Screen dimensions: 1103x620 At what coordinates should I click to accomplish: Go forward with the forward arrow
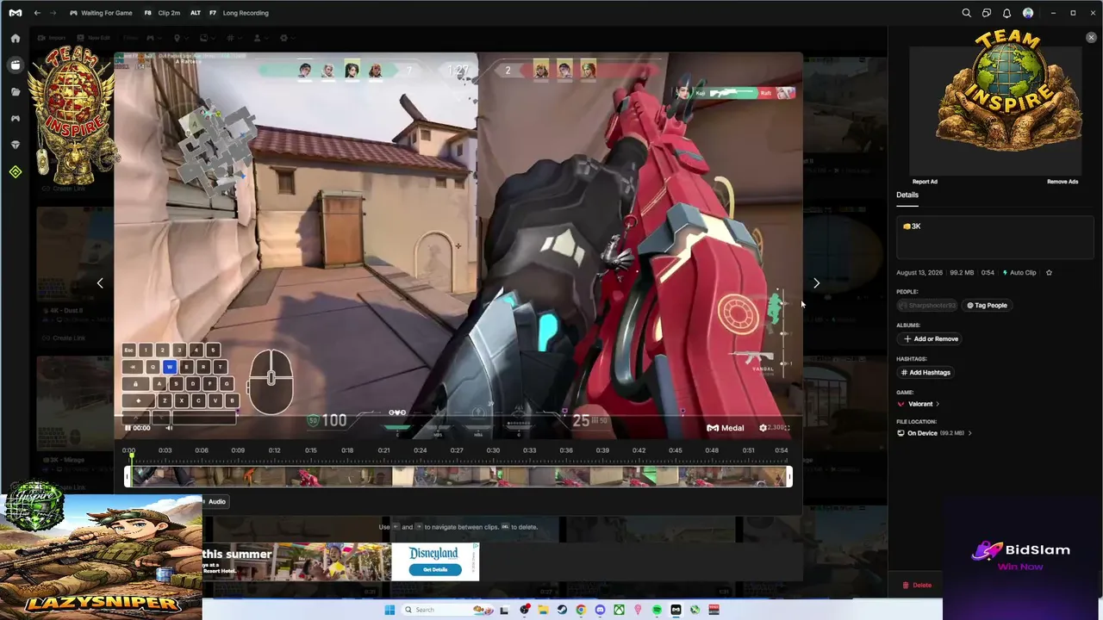[53, 13]
